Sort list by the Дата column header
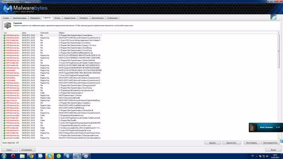283x159 pixels. [31, 33]
